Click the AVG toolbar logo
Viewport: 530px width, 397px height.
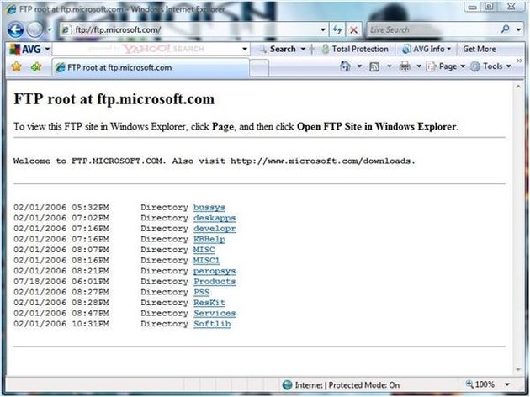(25, 49)
